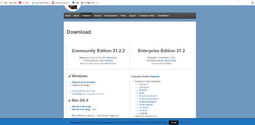Screen dimensions: 255x125
Task: Select the Enterprise Edition nav tab
Action: [147, 16]
